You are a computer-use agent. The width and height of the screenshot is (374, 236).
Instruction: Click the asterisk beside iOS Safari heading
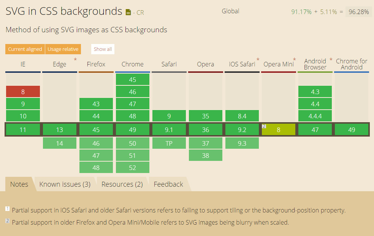pos(258,60)
